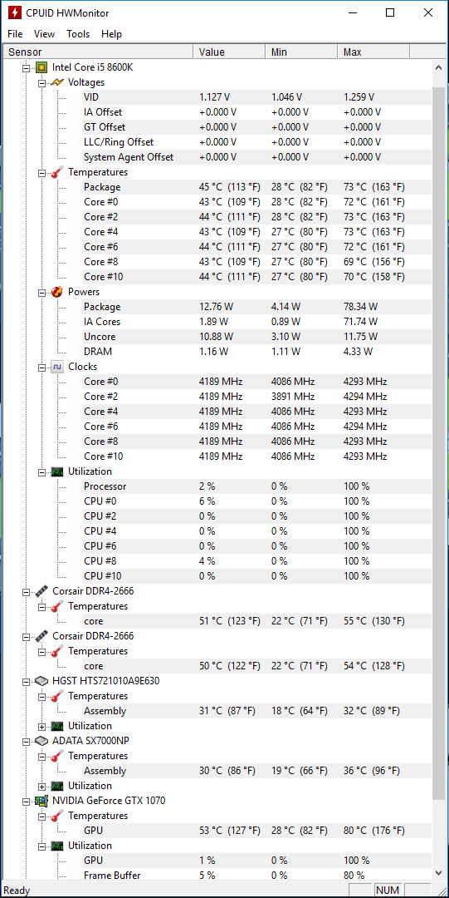Collapse the NVIDIA GeForce GTX 1070 node
Image resolution: width=449 pixels, height=898 pixels.
coord(26,801)
